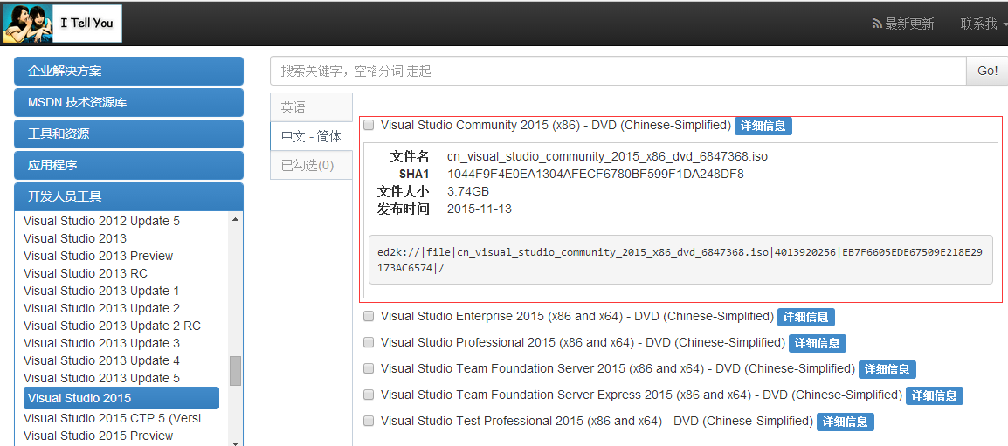Open the 最新更新 link
The image size is (1008, 446).
tap(909, 24)
